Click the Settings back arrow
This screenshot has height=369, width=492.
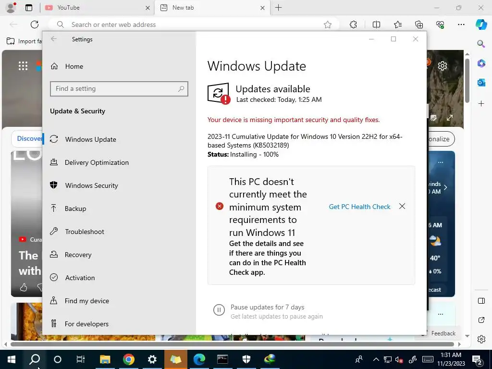click(54, 39)
